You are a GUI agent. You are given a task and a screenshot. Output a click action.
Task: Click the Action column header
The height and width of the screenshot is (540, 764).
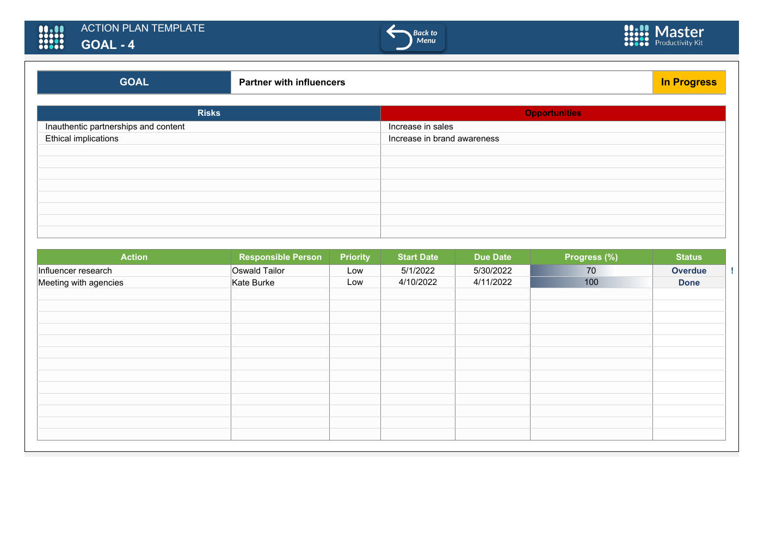pos(134,257)
